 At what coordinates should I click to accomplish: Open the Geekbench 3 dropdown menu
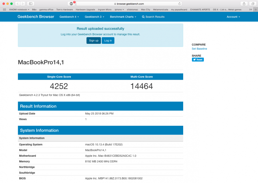click(x=94, y=17)
